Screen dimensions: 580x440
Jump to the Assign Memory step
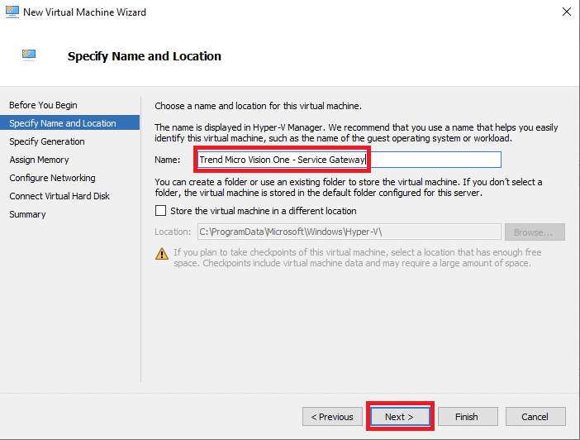pos(39,160)
